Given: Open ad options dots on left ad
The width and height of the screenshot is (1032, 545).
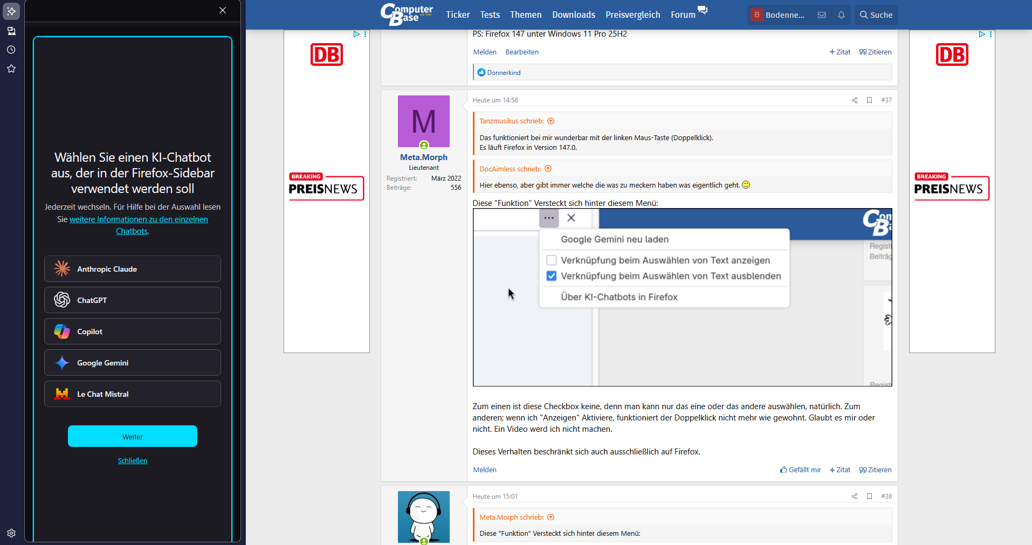Looking at the screenshot, I should [x=366, y=35].
